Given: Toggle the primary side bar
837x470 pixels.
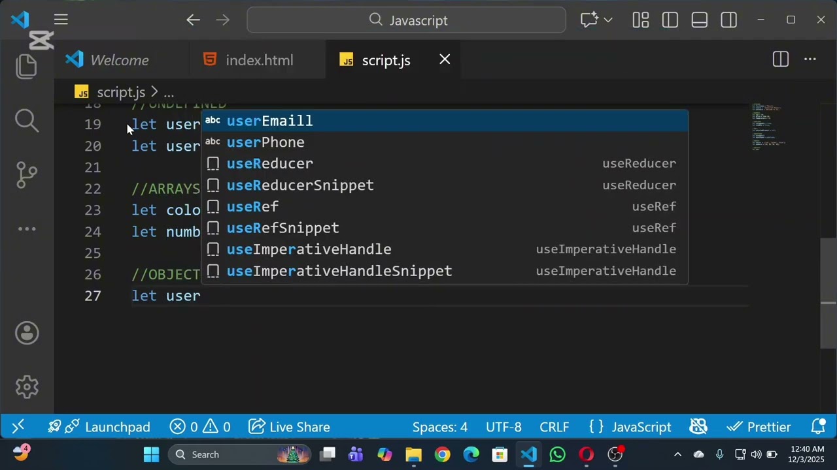Looking at the screenshot, I should (x=670, y=20).
